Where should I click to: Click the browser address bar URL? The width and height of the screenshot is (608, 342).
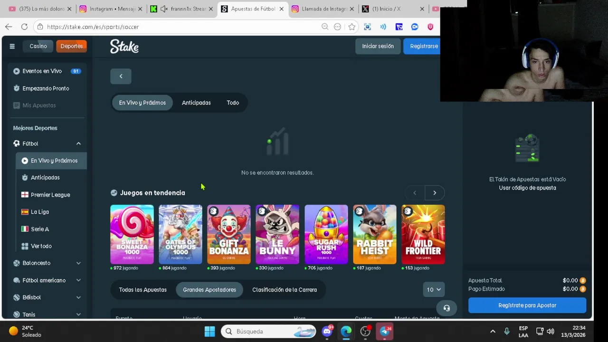click(93, 27)
